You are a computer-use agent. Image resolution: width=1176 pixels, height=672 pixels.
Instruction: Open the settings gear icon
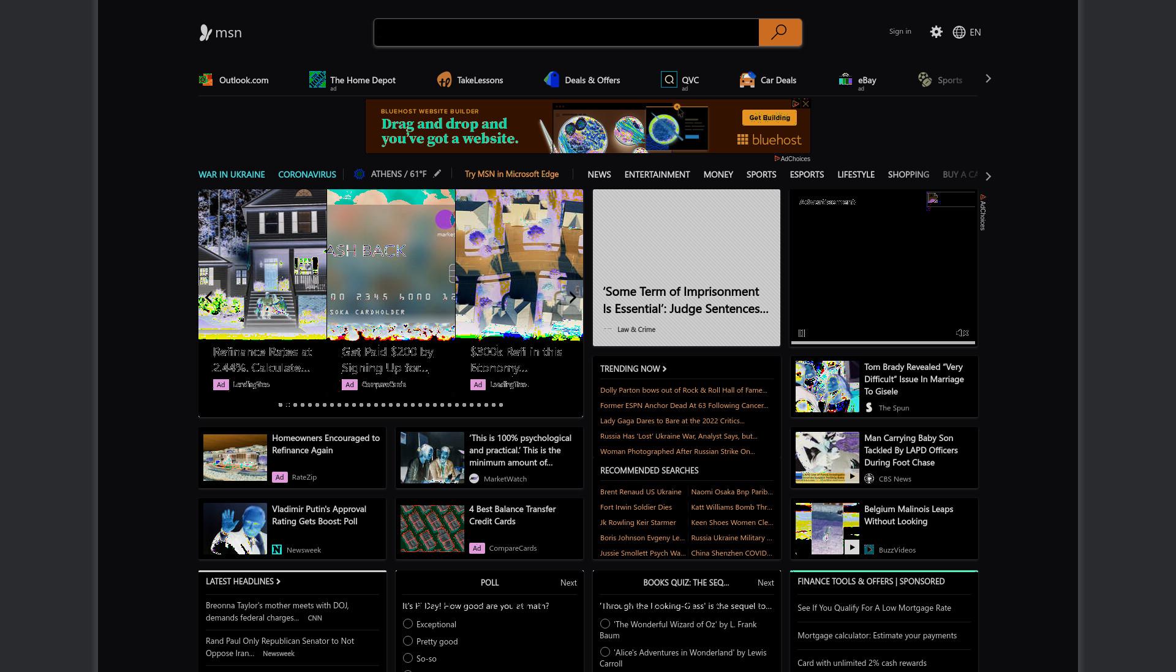click(936, 32)
